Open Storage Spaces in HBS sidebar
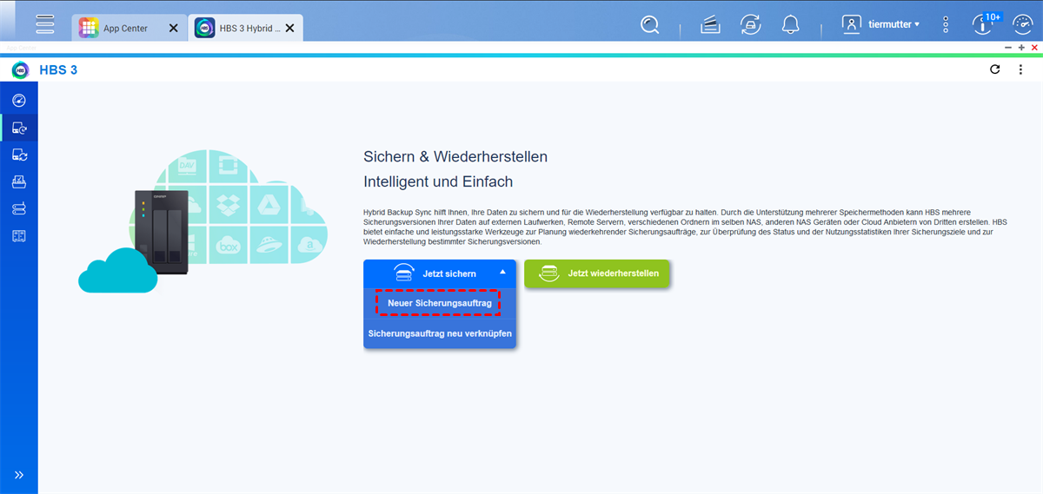 click(x=18, y=209)
